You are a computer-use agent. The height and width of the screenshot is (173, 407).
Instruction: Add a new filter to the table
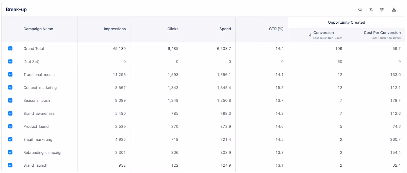pos(371,9)
